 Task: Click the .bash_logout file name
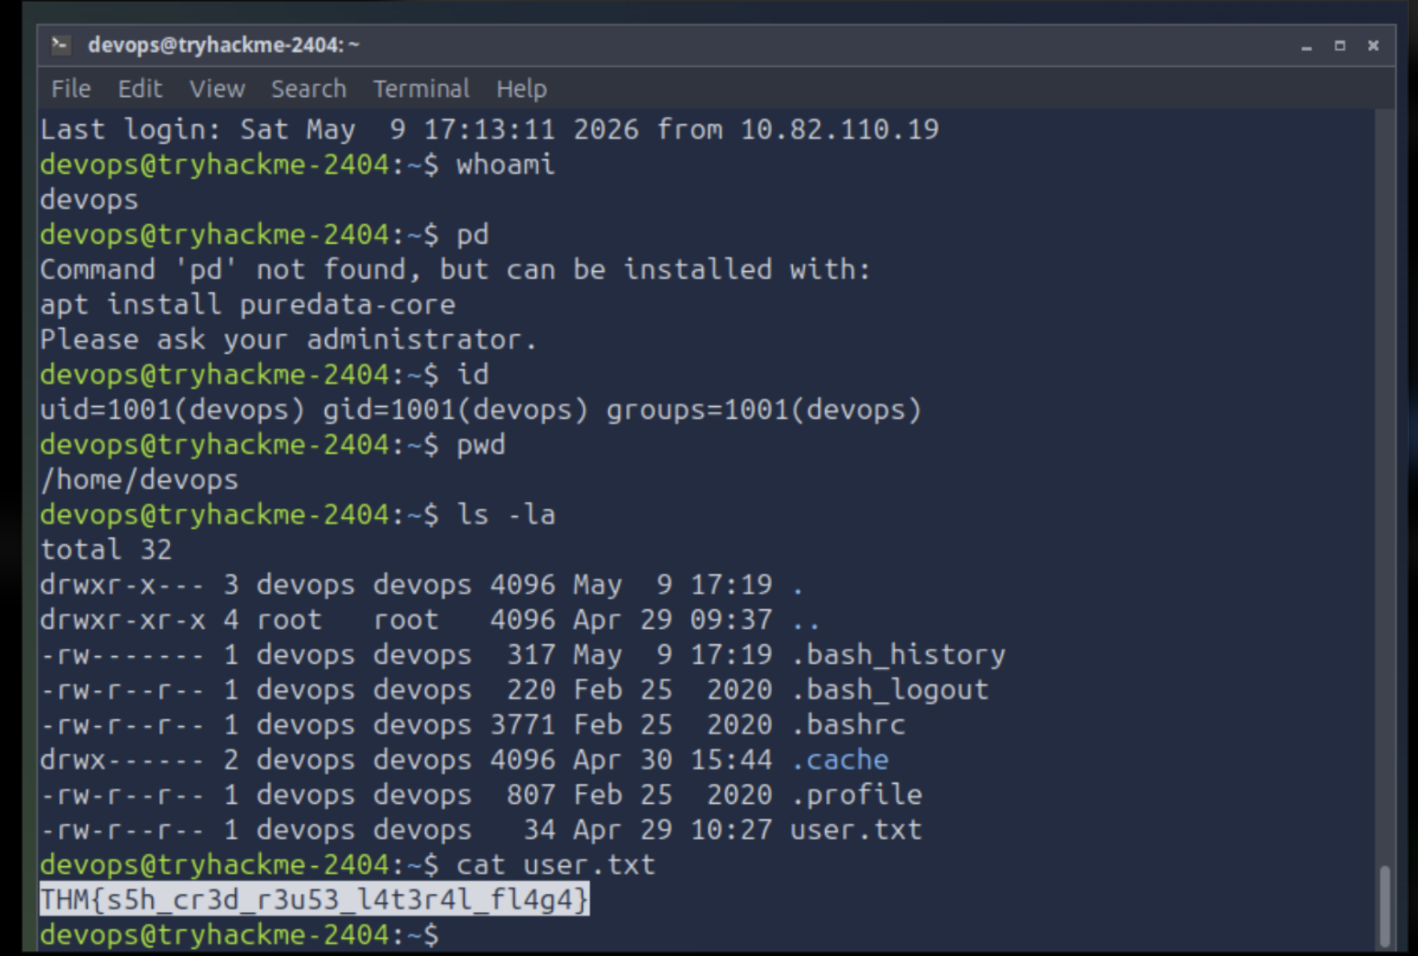(x=890, y=690)
